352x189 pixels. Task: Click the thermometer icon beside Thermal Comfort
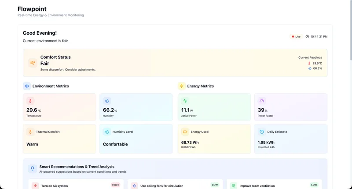click(x=30, y=132)
